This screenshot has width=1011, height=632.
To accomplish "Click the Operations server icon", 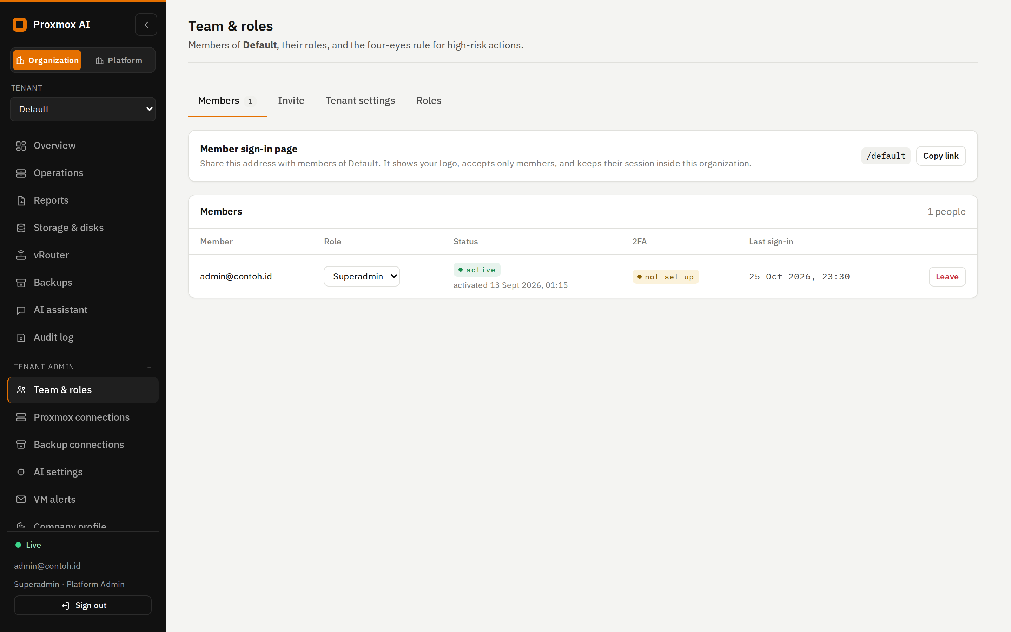I will coord(21,173).
